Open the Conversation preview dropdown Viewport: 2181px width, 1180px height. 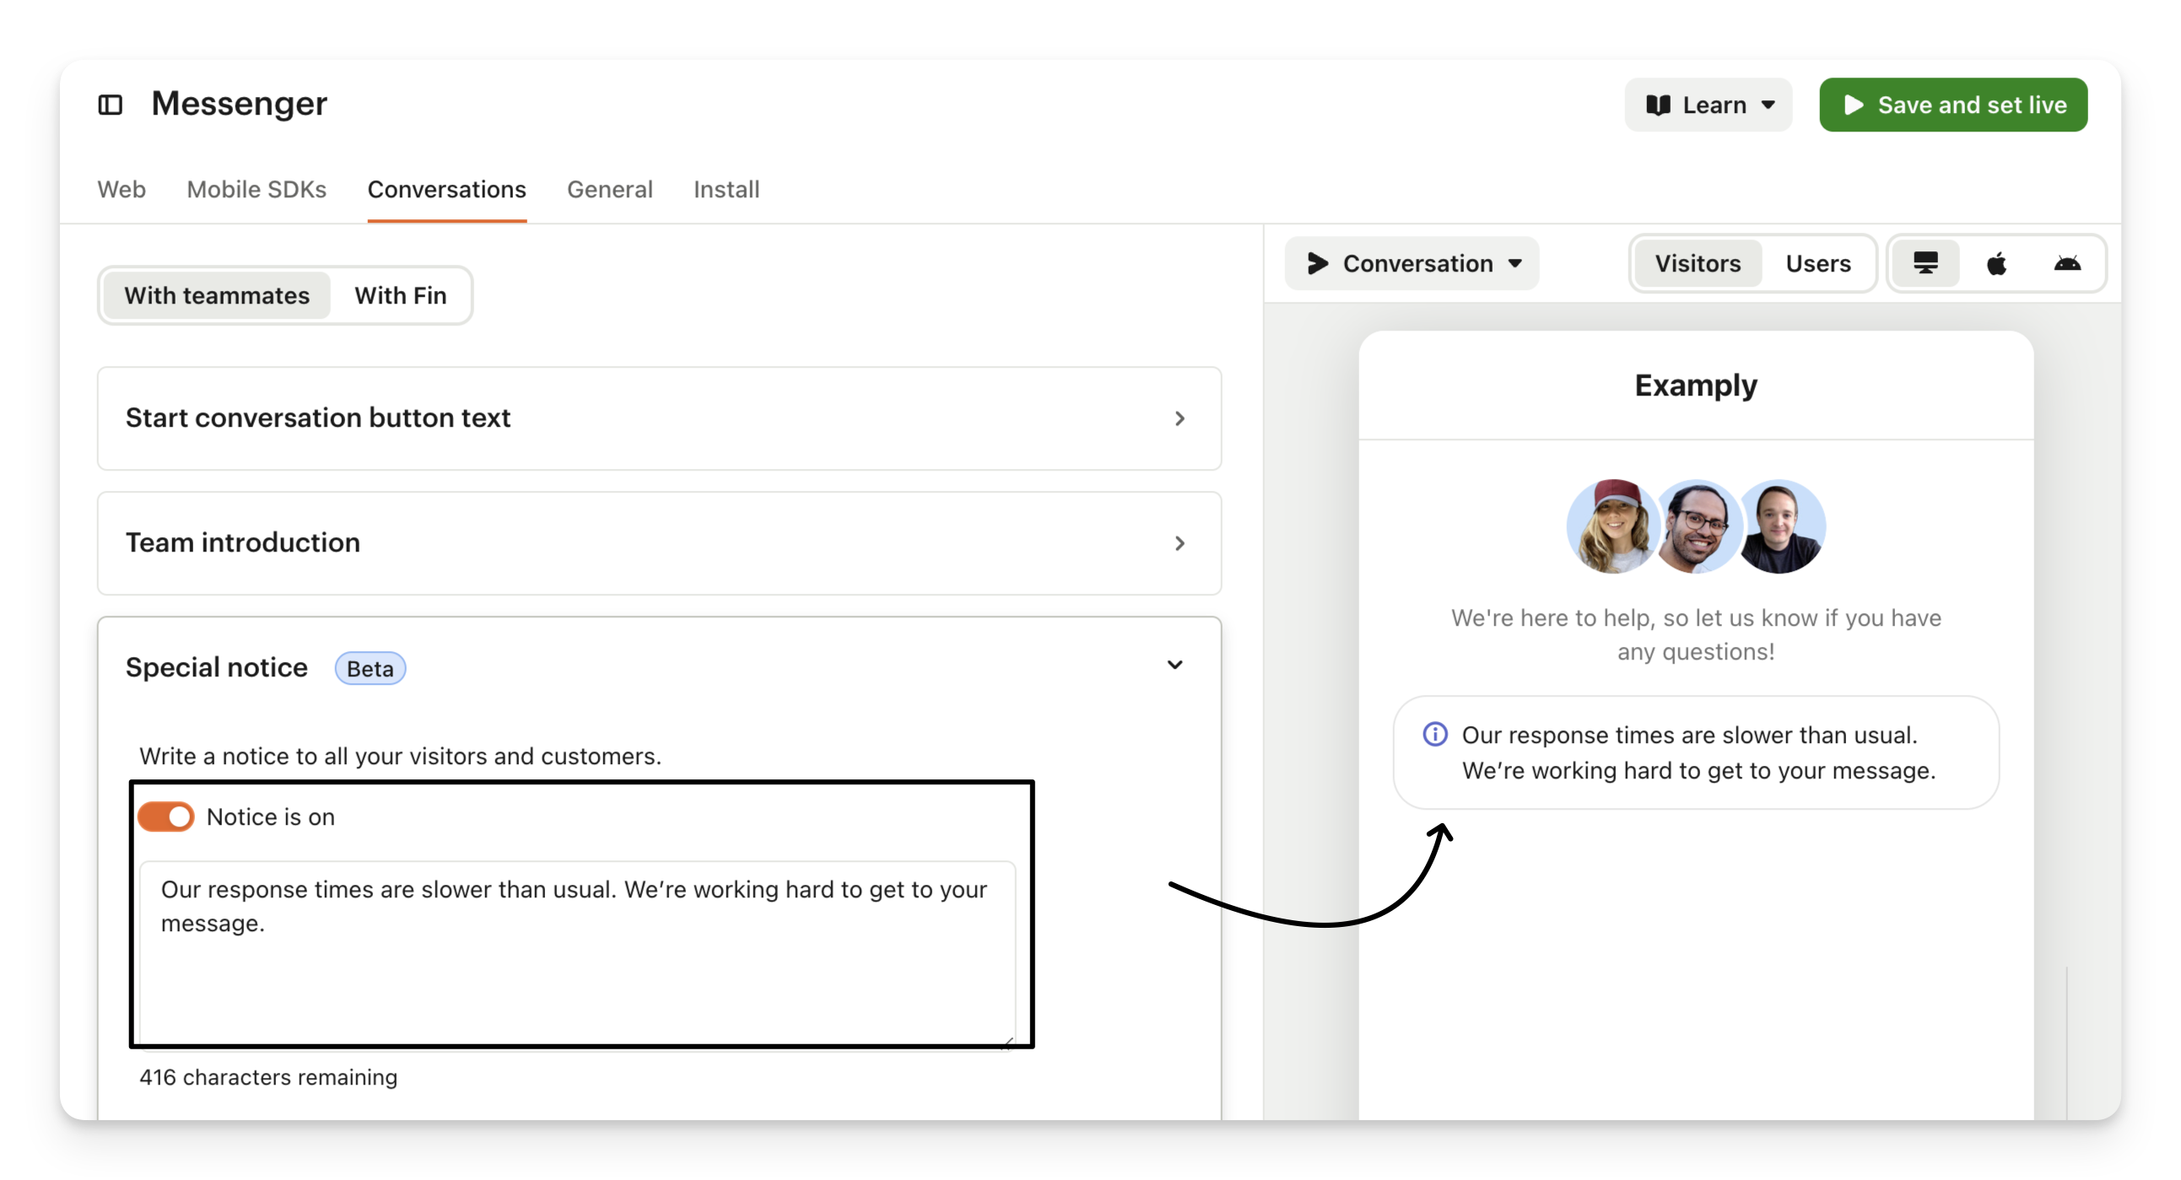[x=1412, y=263]
